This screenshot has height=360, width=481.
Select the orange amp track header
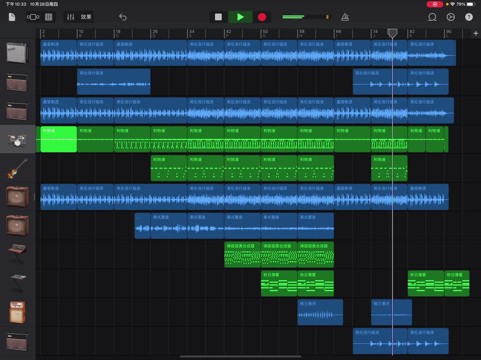(x=17, y=312)
